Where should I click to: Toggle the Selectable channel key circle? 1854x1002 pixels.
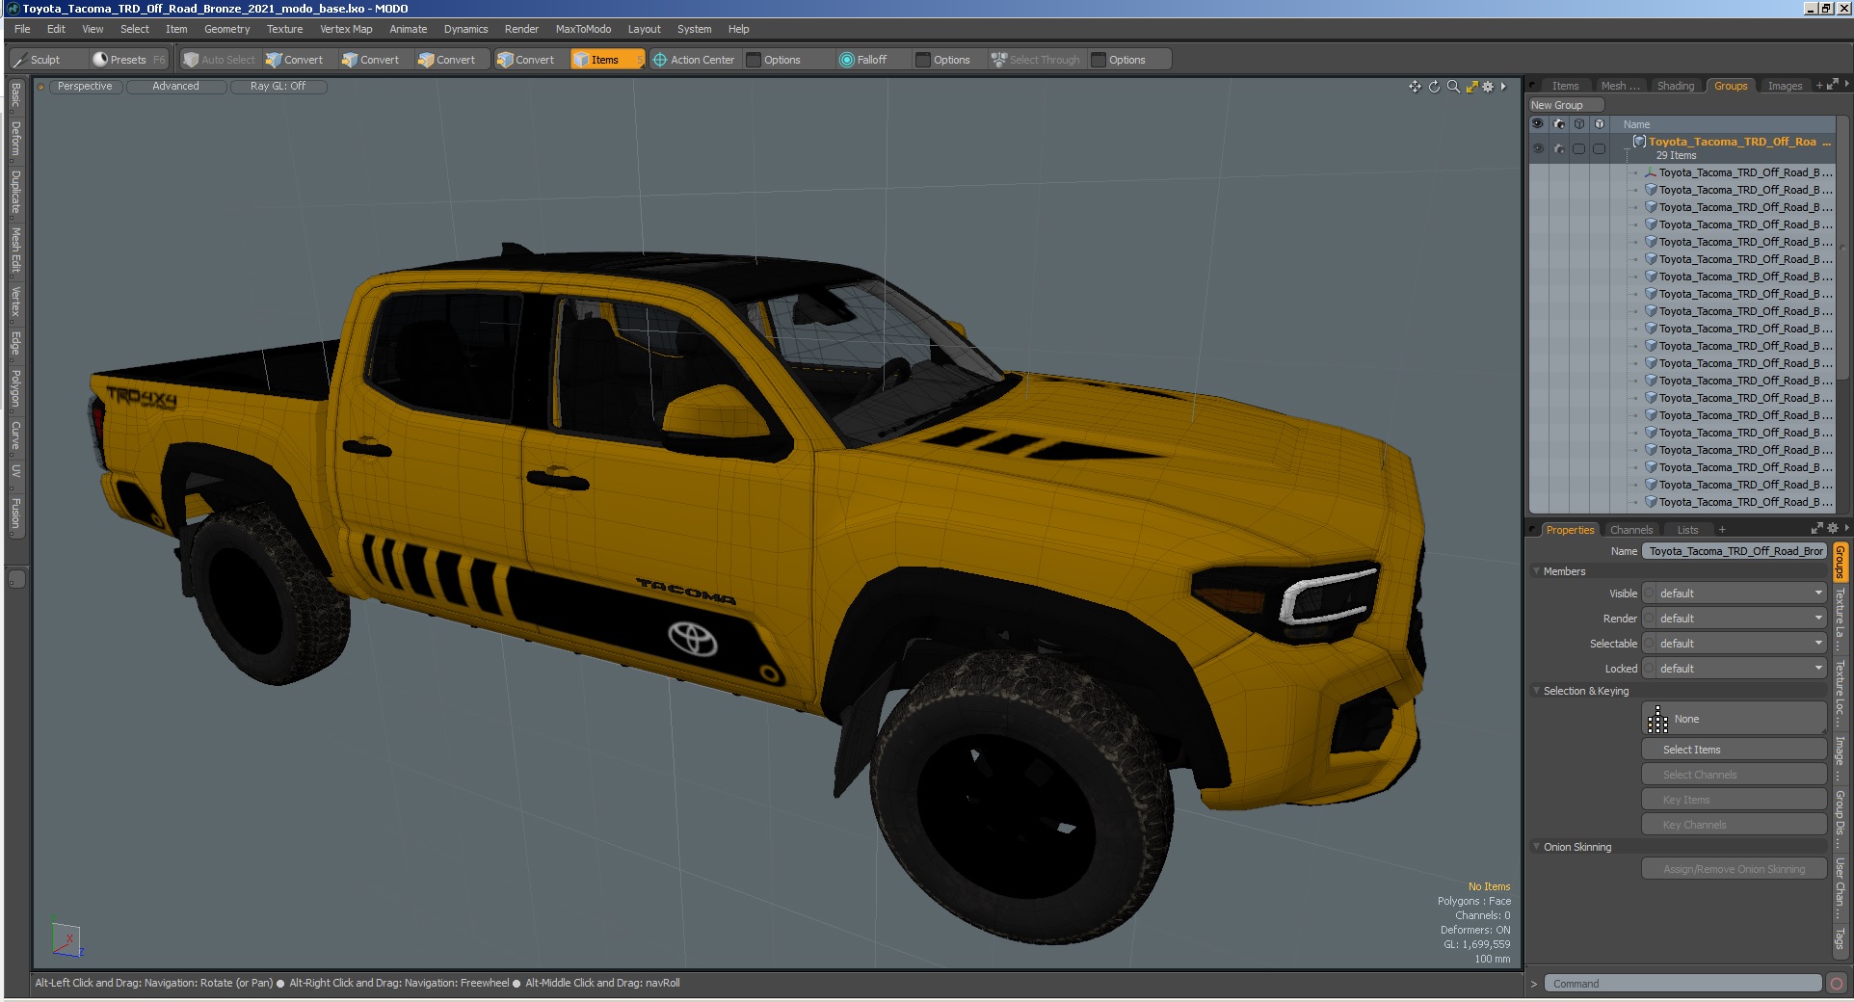pyautogui.click(x=1649, y=644)
